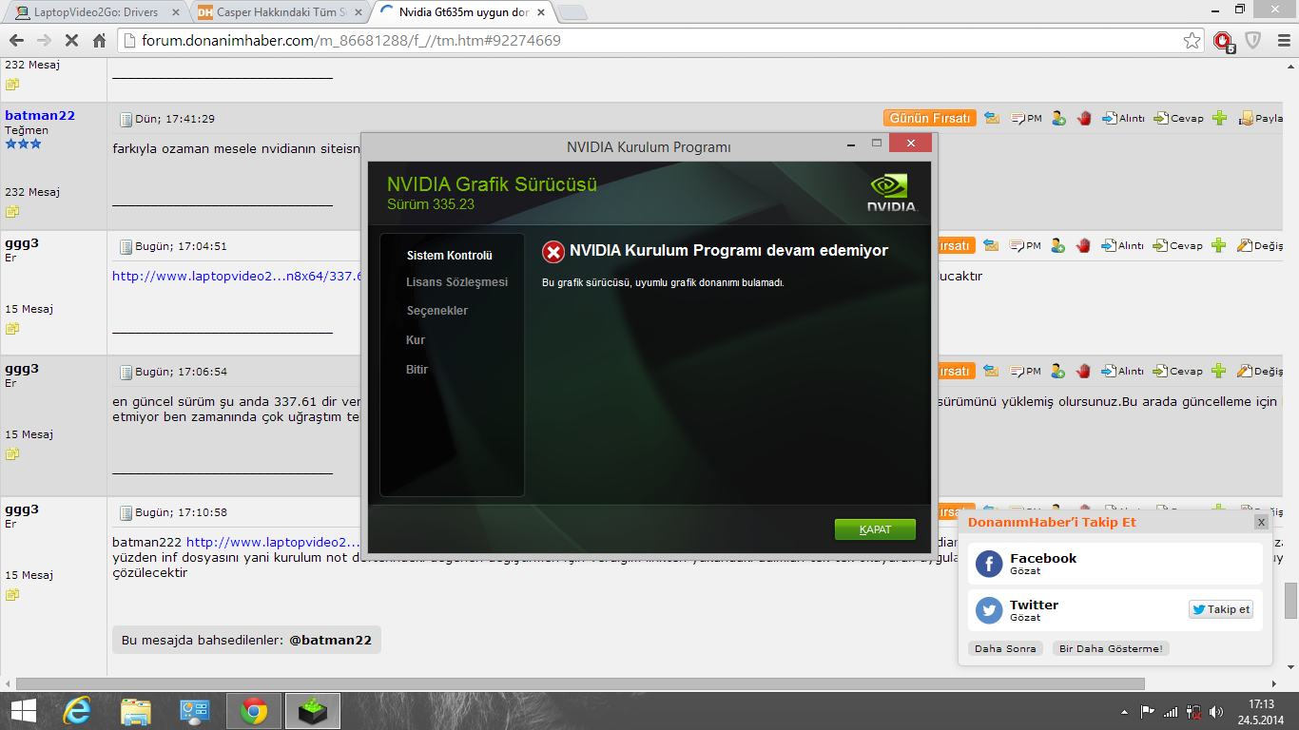1299x730 pixels.
Task: Click Cevap in ggg3 17:06:54 post
Action: pos(1178,371)
